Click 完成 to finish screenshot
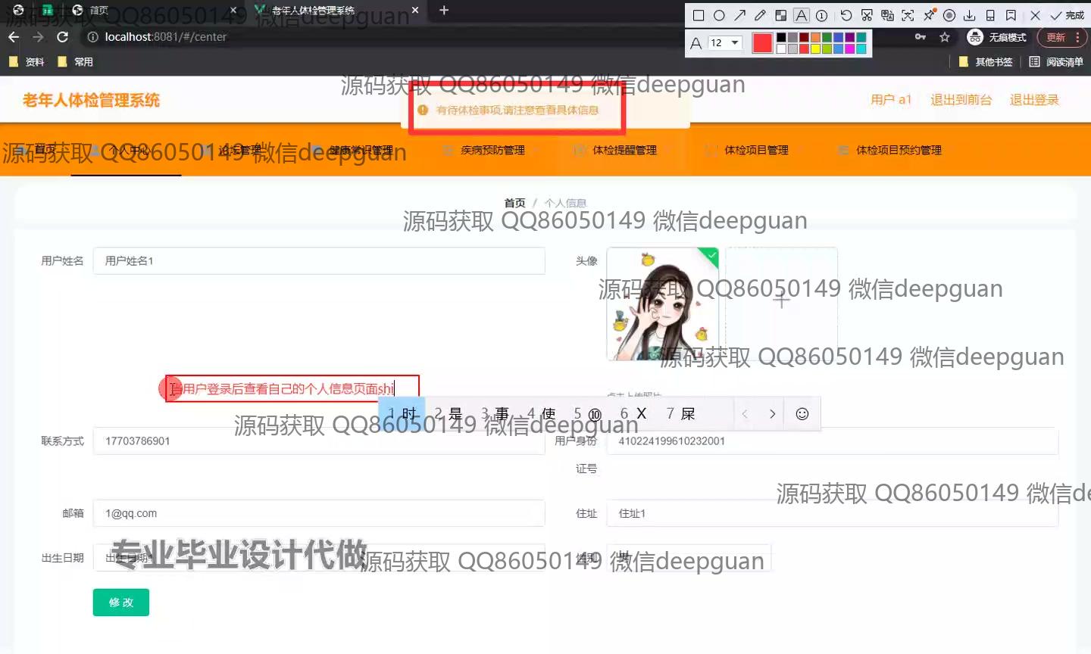The height and width of the screenshot is (654, 1091). (1068, 15)
